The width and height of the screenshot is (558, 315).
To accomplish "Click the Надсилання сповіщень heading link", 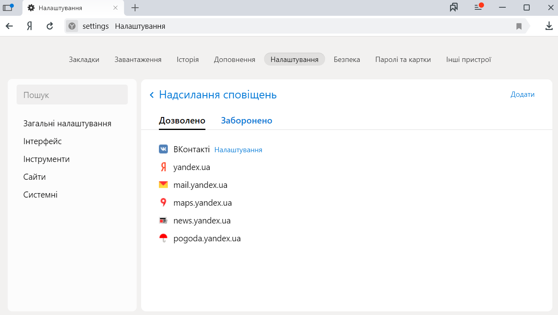I will [218, 95].
